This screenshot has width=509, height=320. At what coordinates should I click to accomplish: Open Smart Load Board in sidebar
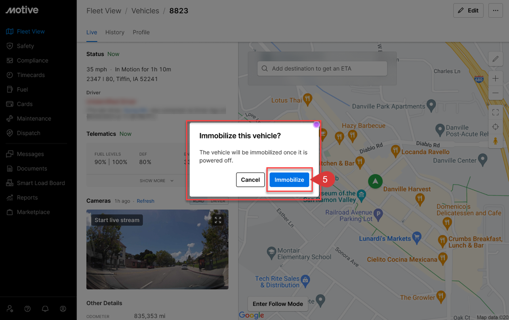pyautogui.click(x=41, y=183)
